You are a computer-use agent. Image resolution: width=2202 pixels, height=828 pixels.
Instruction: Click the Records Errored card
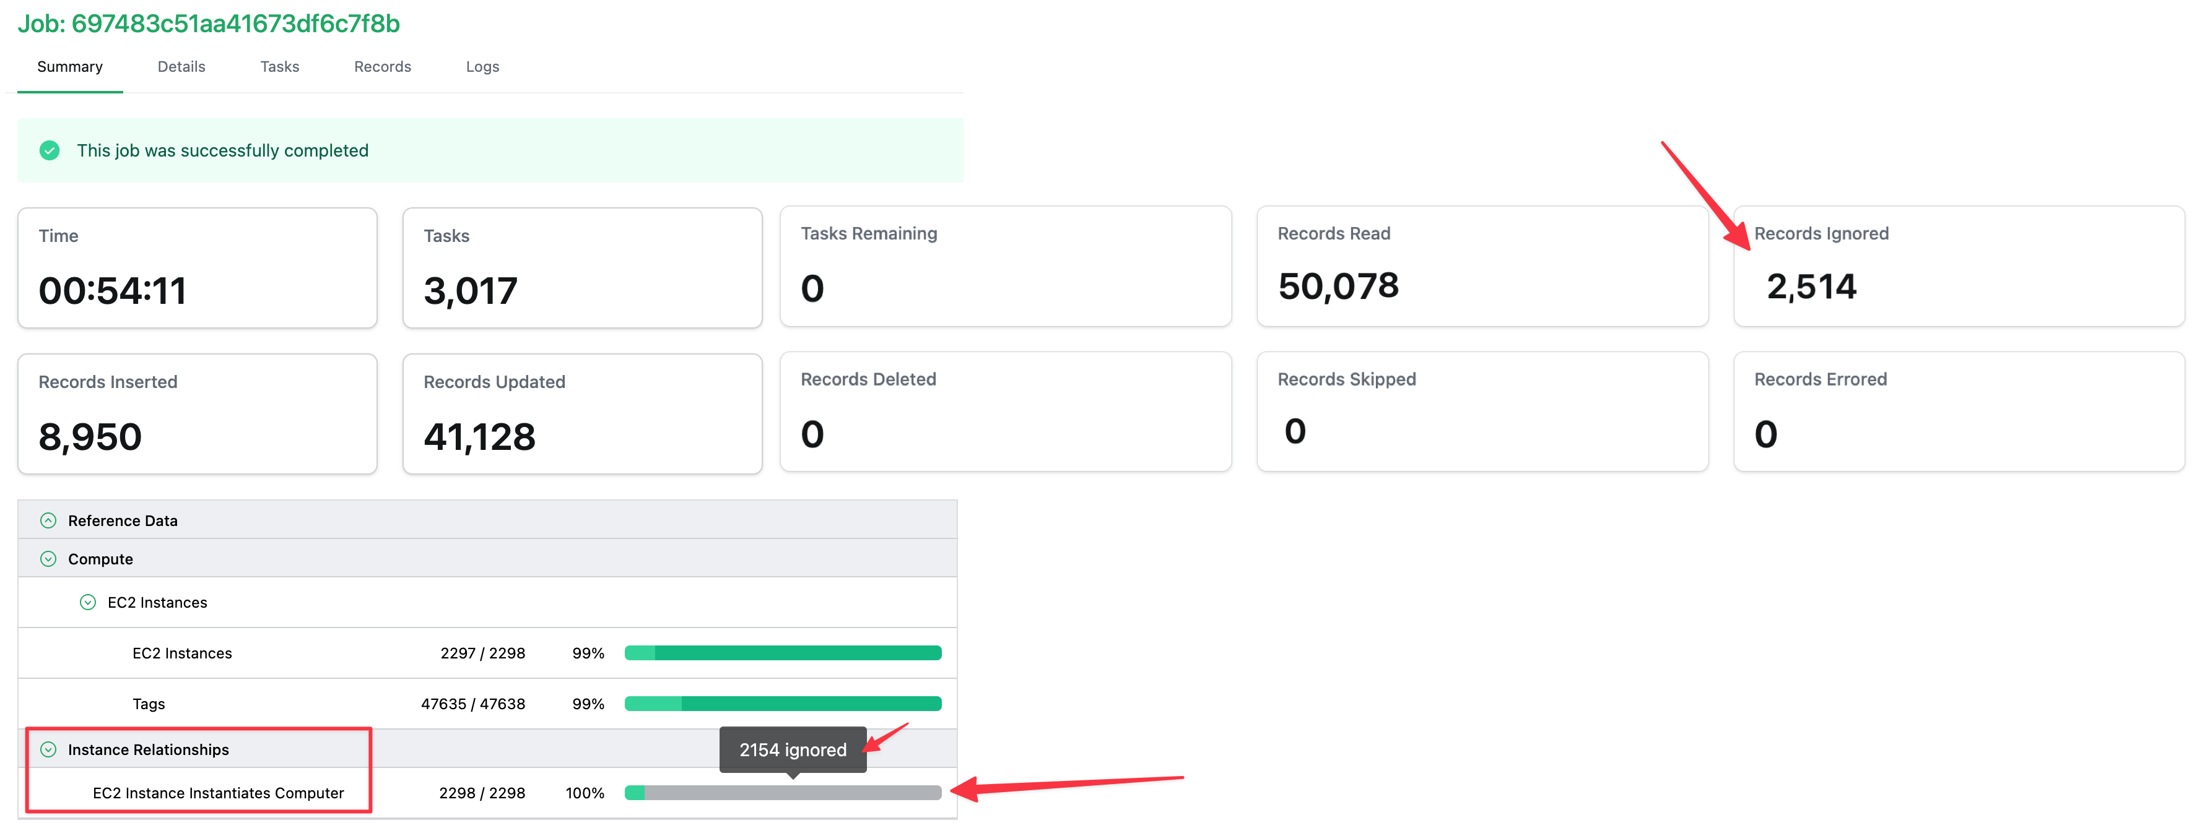point(1959,412)
